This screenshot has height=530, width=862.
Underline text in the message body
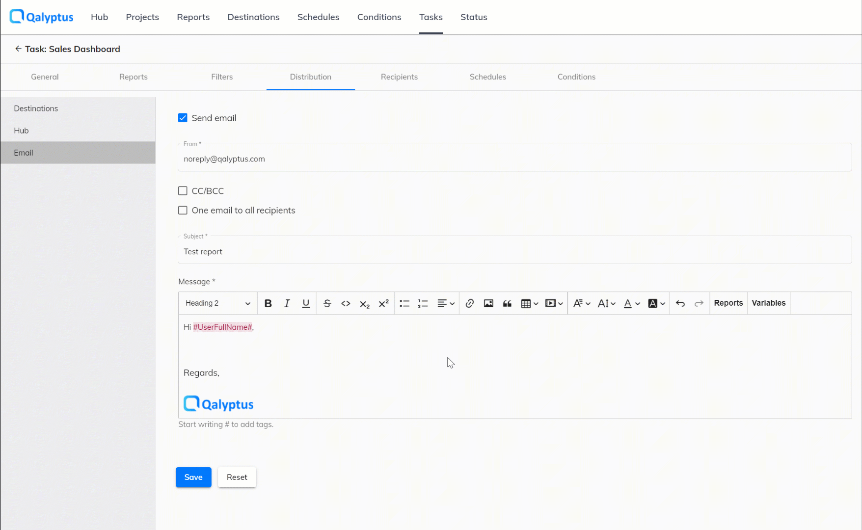[x=306, y=303]
